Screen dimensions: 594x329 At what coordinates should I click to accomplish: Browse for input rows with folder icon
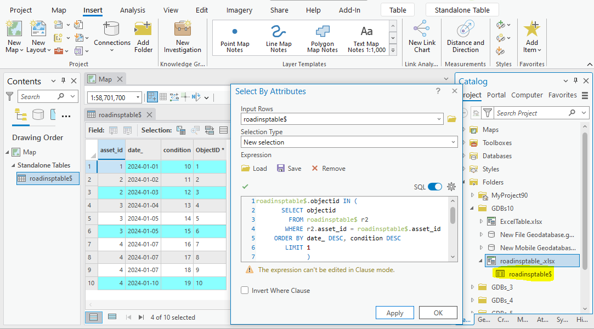point(451,119)
